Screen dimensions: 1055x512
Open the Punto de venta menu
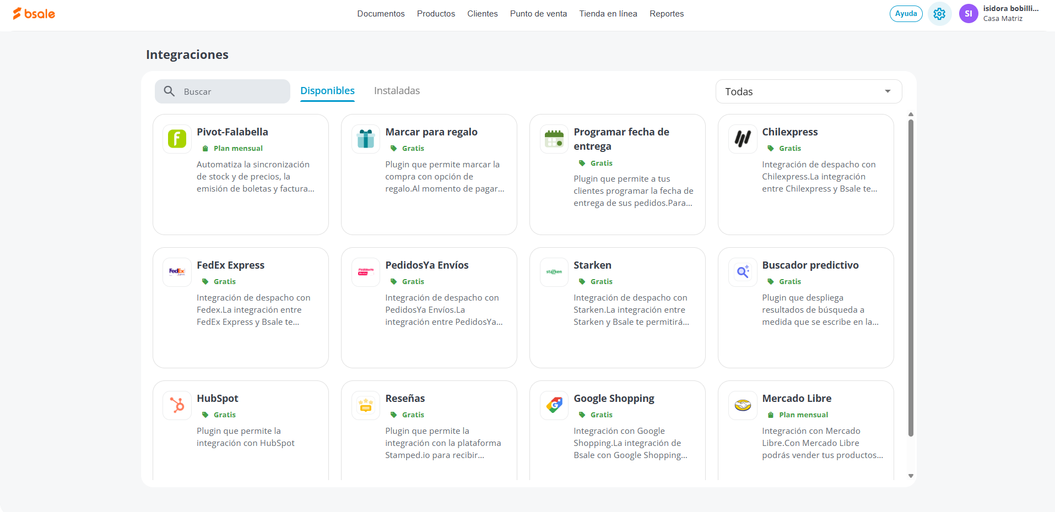(538, 14)
